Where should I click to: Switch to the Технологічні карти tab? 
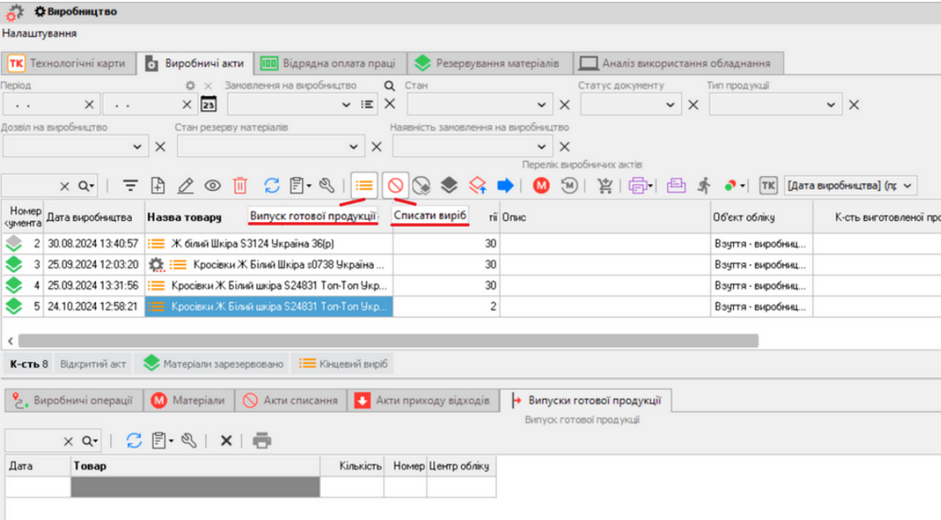tap(68, 63)
